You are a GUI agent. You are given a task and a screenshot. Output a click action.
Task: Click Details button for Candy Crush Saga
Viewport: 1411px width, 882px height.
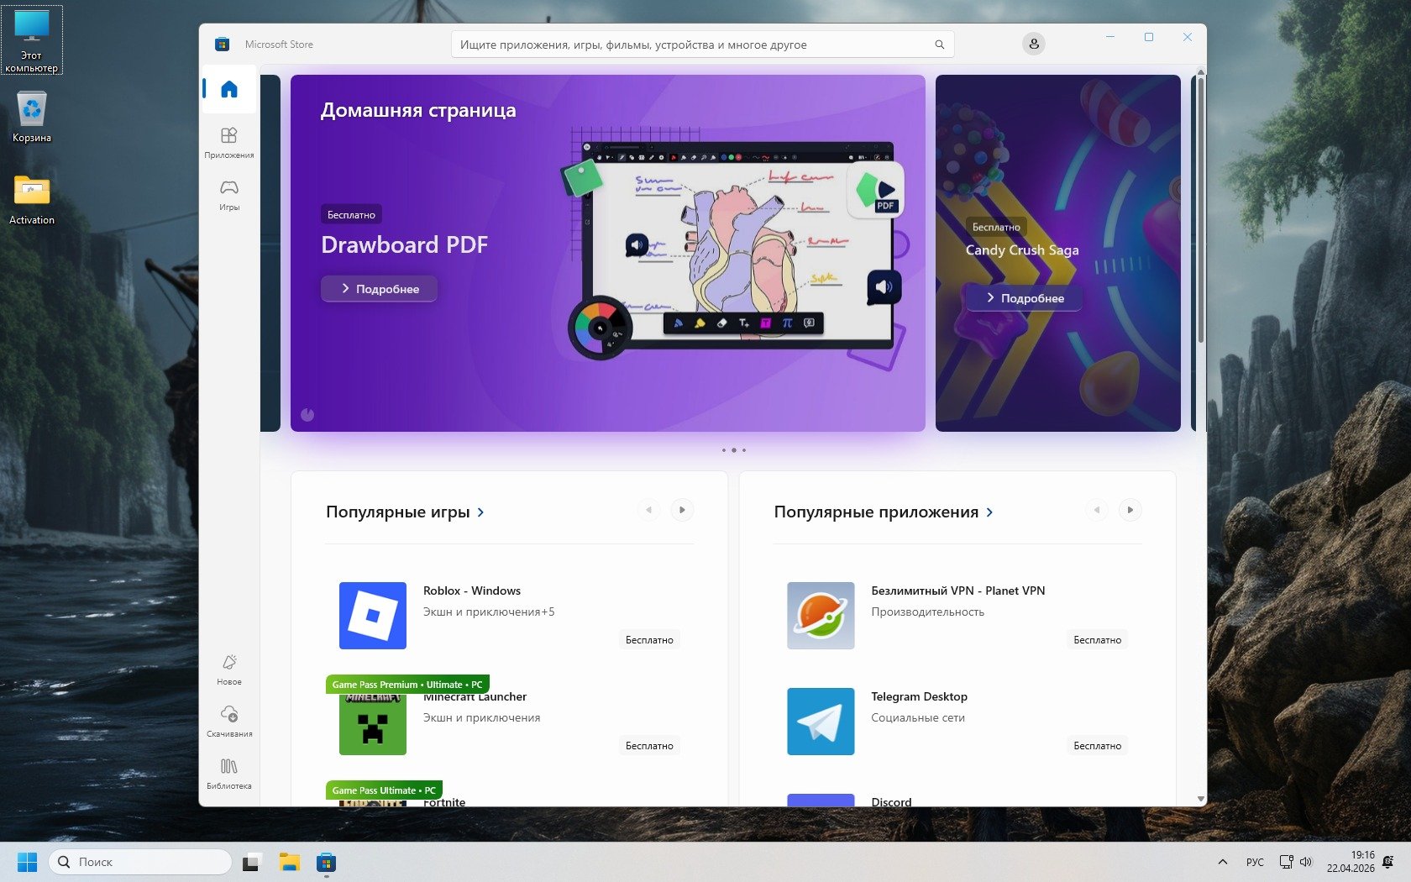(x=1024, y=298)
